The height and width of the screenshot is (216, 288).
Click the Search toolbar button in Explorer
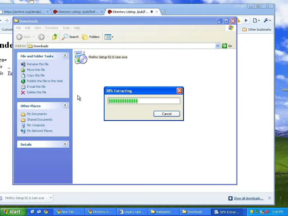click(x=70, y=37)
